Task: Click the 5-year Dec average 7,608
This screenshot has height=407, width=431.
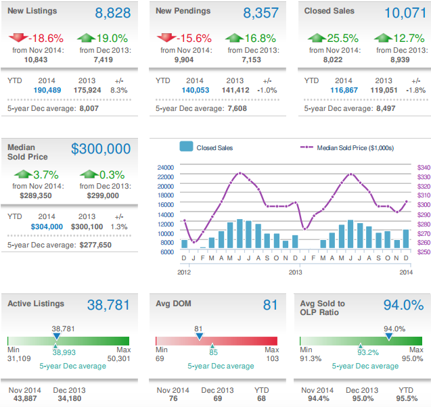Action: click(237, 108)
